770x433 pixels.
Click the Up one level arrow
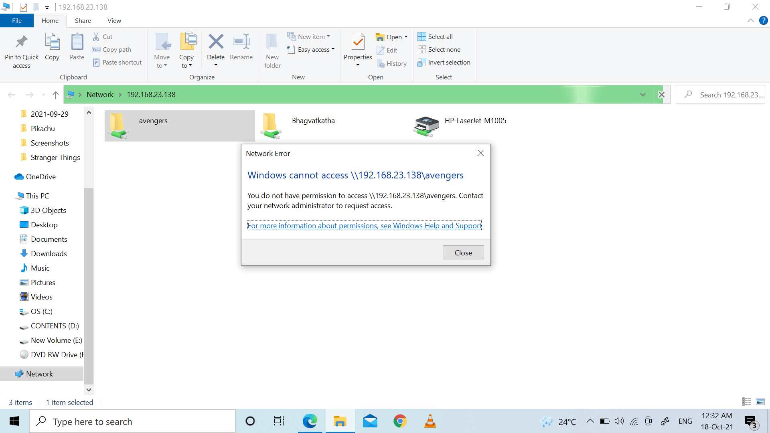[56, 95]
